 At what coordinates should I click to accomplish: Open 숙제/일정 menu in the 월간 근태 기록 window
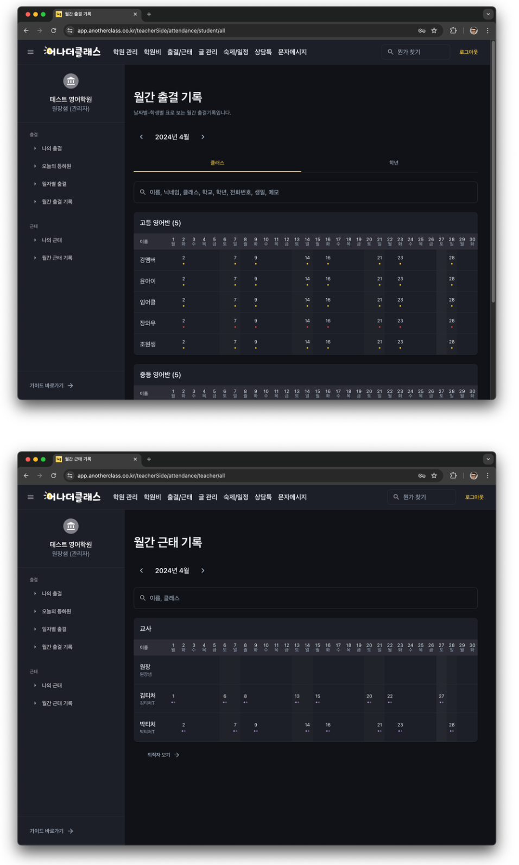236,497
